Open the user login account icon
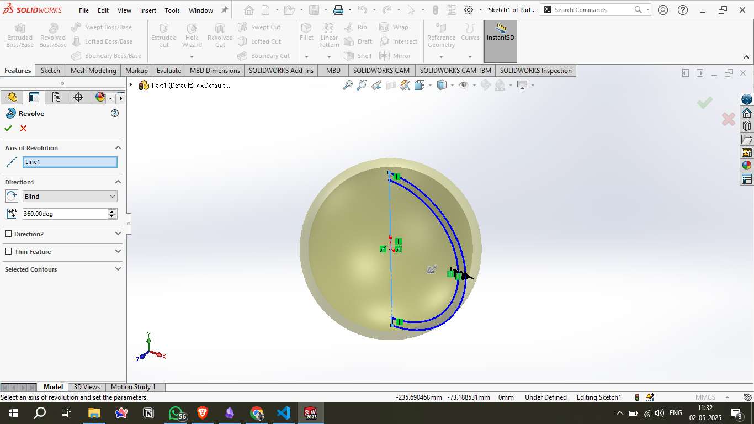 click(x=663, y=10)
